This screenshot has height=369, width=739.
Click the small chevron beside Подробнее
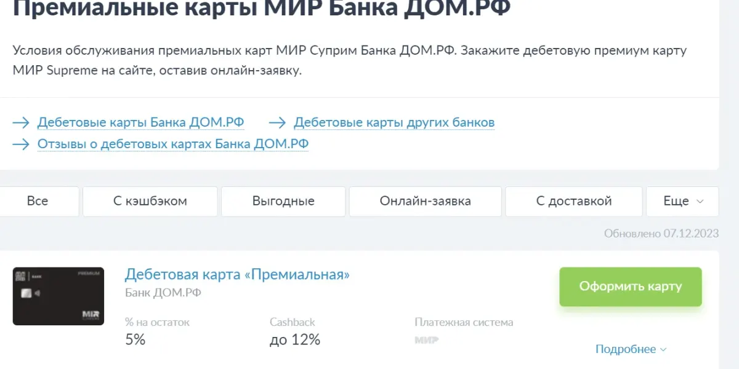click(x=663, y=350)
